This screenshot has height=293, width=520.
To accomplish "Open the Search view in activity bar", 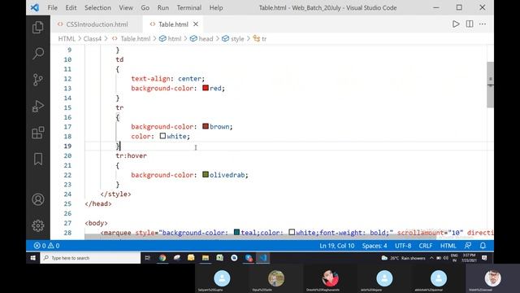I will pos(38,53).
